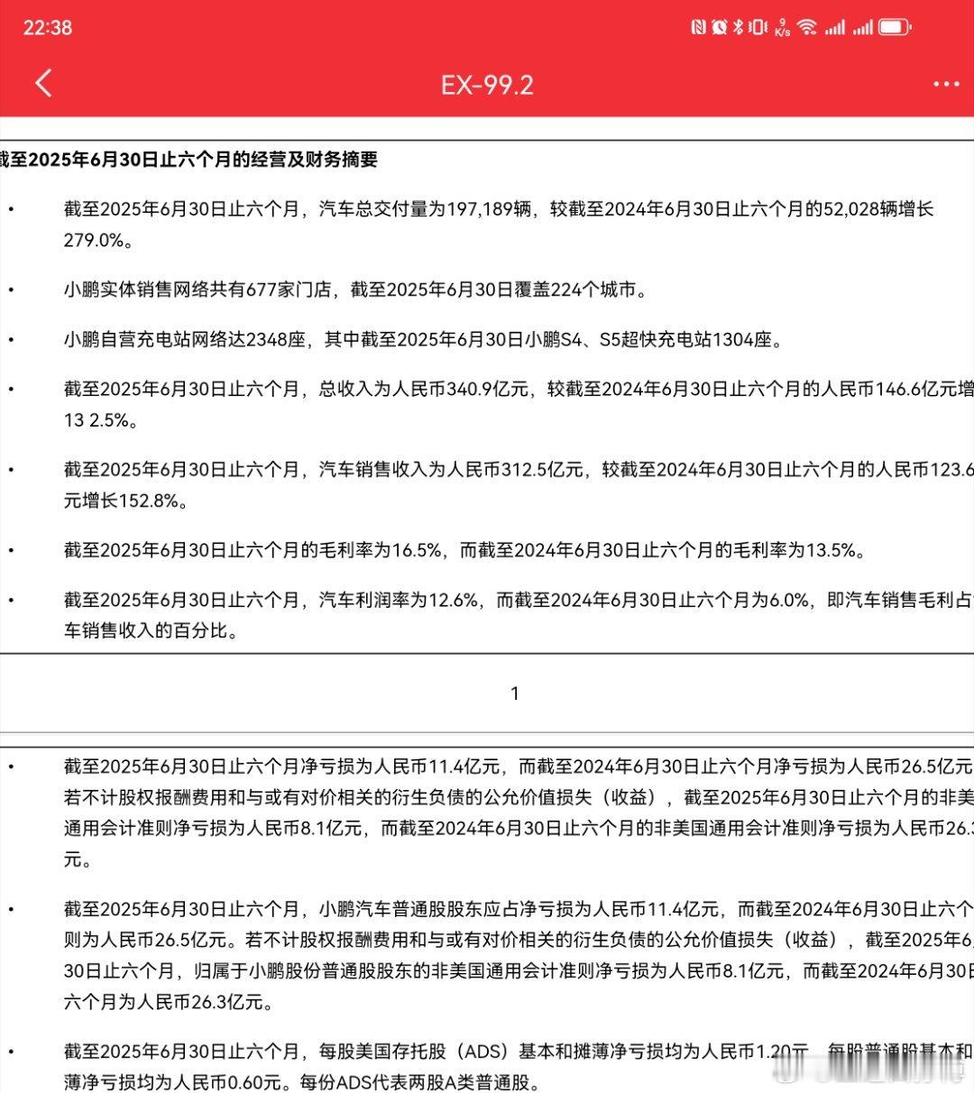Tap the alarm clock status icon
974x1093 pixels.
719,27
